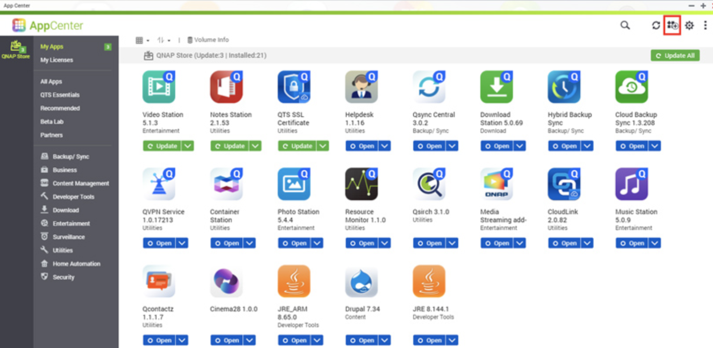
Task: Click the search magnifier icon
Action: click(x=625, y=25)
